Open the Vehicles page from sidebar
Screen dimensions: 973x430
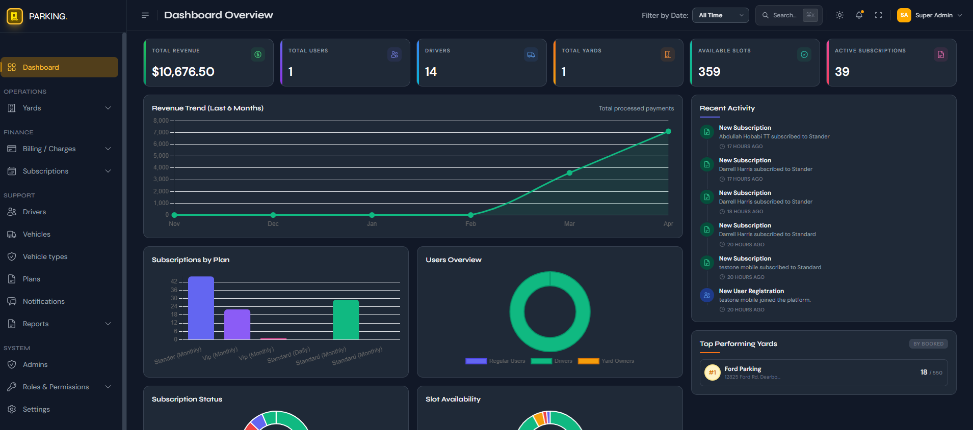(60, 234)
